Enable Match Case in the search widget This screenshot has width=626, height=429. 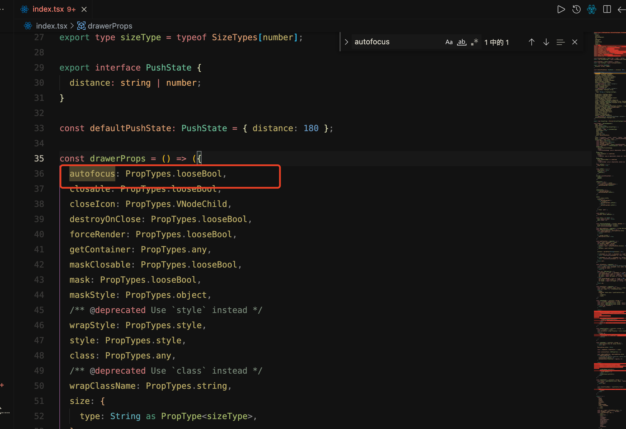[x=449, y=42]
